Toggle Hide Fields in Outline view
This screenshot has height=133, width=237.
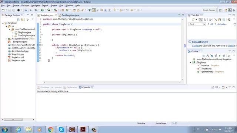(x=212, y=56)
